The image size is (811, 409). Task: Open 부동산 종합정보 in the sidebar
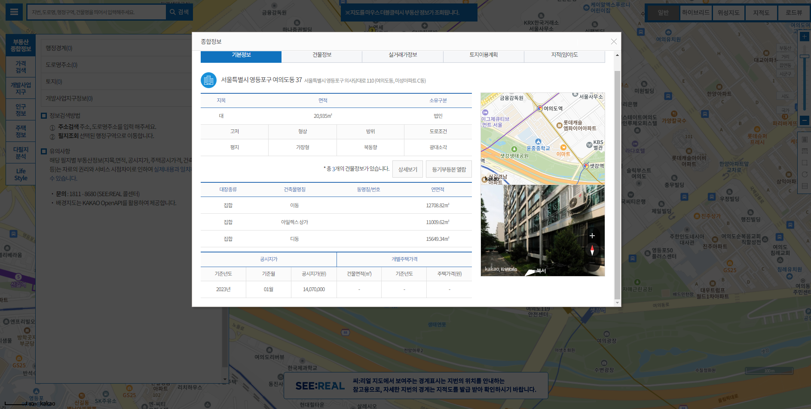tap(21, 46)
